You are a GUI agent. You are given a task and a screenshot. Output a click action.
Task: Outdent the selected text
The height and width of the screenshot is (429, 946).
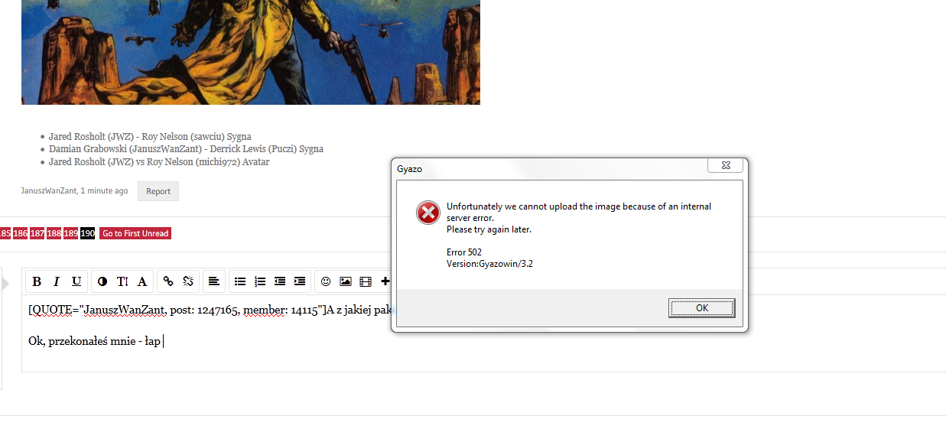click(280, 281)
